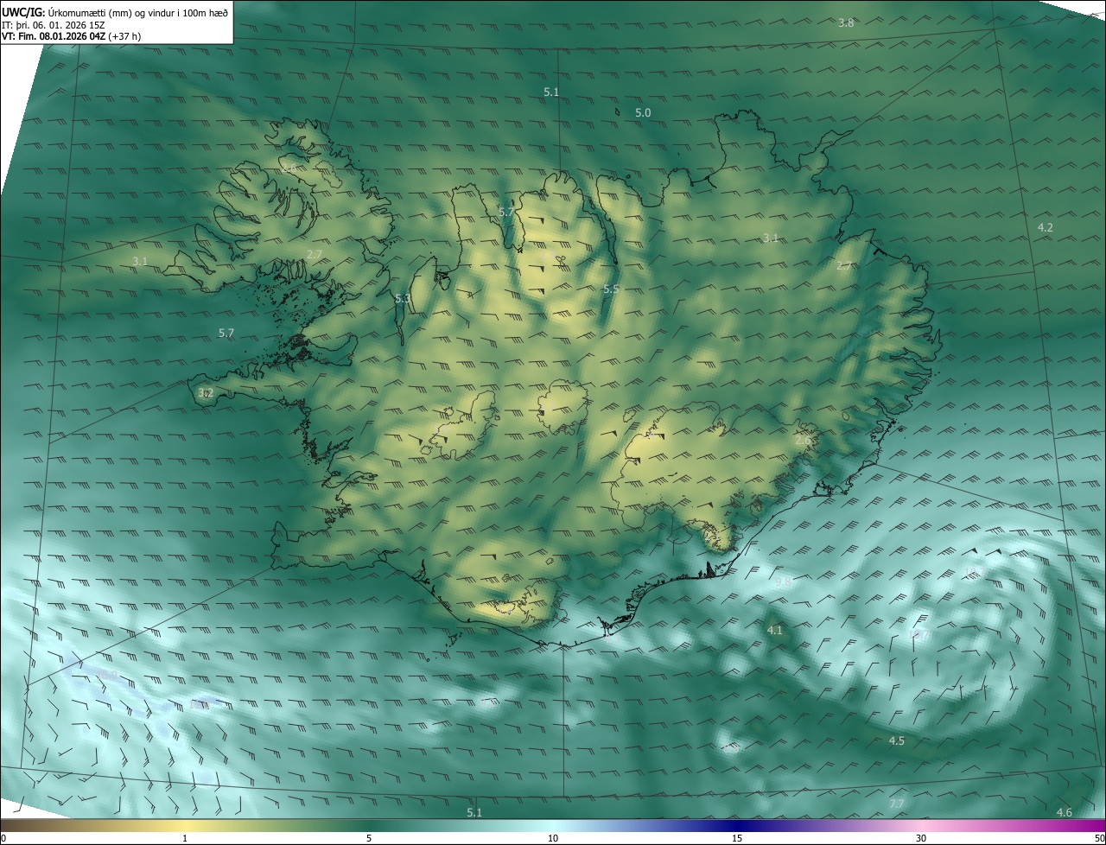The width and height of the screenshot is (1106, 845).
Task: Click the '4.2' value east of Iceland
Action: pyautogui.click(x=1046, y=227)
